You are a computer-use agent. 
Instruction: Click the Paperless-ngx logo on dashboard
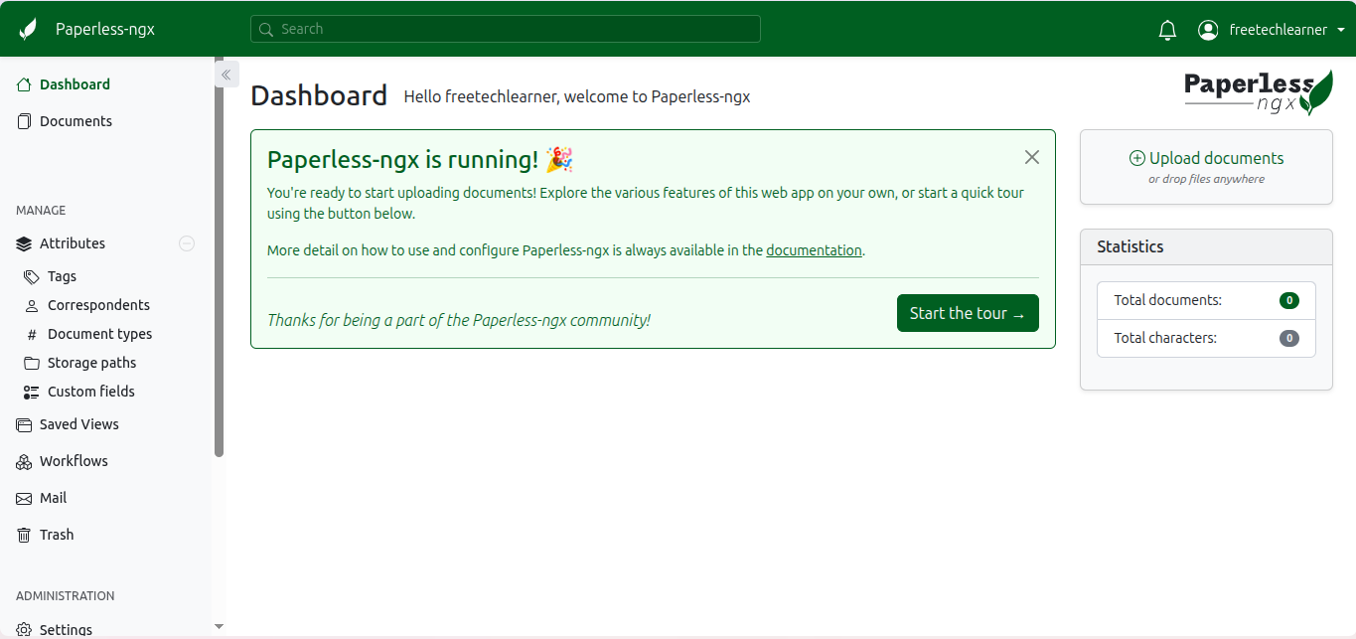click(x=1259, y=91)
